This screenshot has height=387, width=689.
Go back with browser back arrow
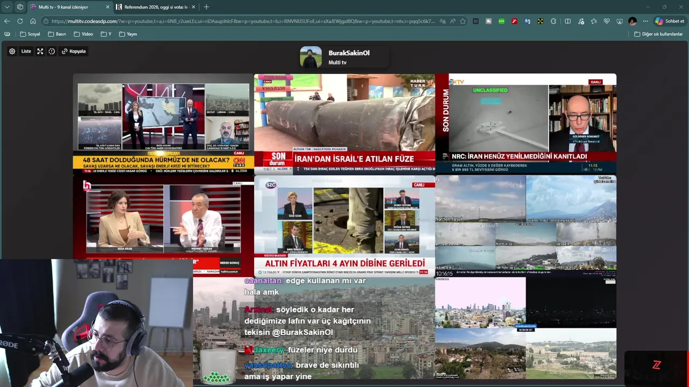[x=7, y=21]
